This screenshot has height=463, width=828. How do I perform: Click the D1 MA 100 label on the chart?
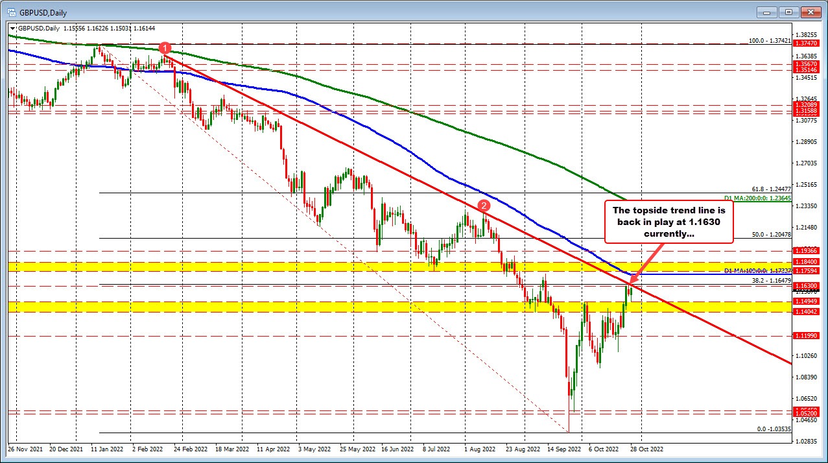point(757,269)
